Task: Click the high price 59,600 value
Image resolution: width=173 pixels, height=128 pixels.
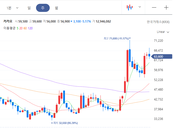Action: pyautogui.click(x=37, y=21)
